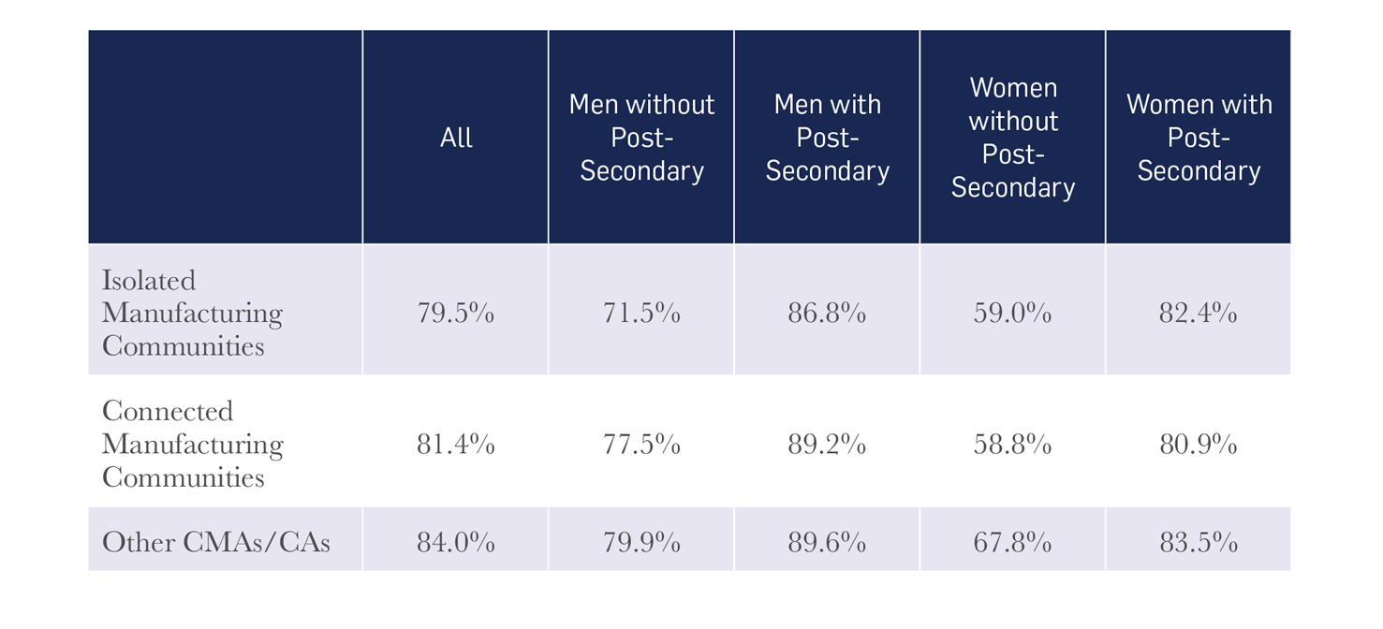1383x629 pixels.
Task: Click the 79.5% cell
Action: 456,313
